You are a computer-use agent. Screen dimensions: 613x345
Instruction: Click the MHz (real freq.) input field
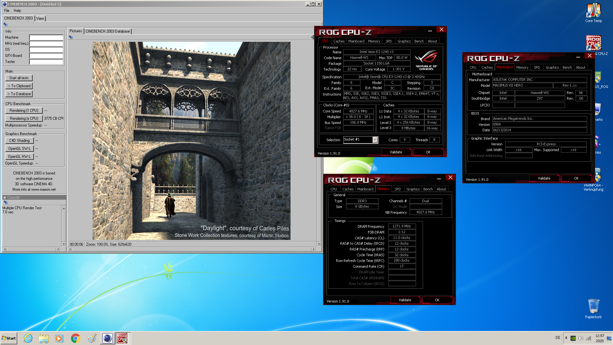click(x=46, y=43)
